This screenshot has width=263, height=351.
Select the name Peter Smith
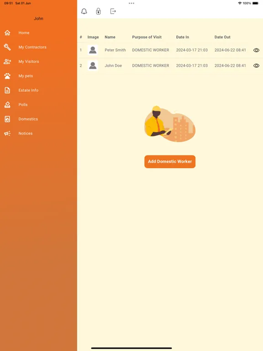115,50
